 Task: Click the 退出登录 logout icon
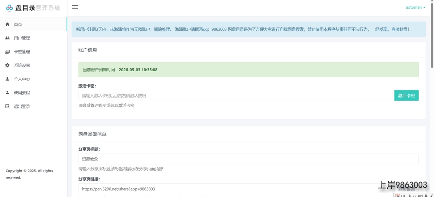[x=7, y=107]
